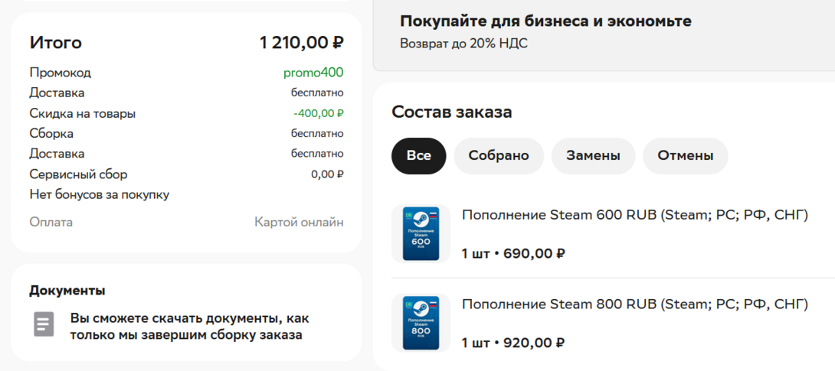Click the 690,00 ₽ item price
Viewport: 835px width, 371px height.
coord(534,254)
